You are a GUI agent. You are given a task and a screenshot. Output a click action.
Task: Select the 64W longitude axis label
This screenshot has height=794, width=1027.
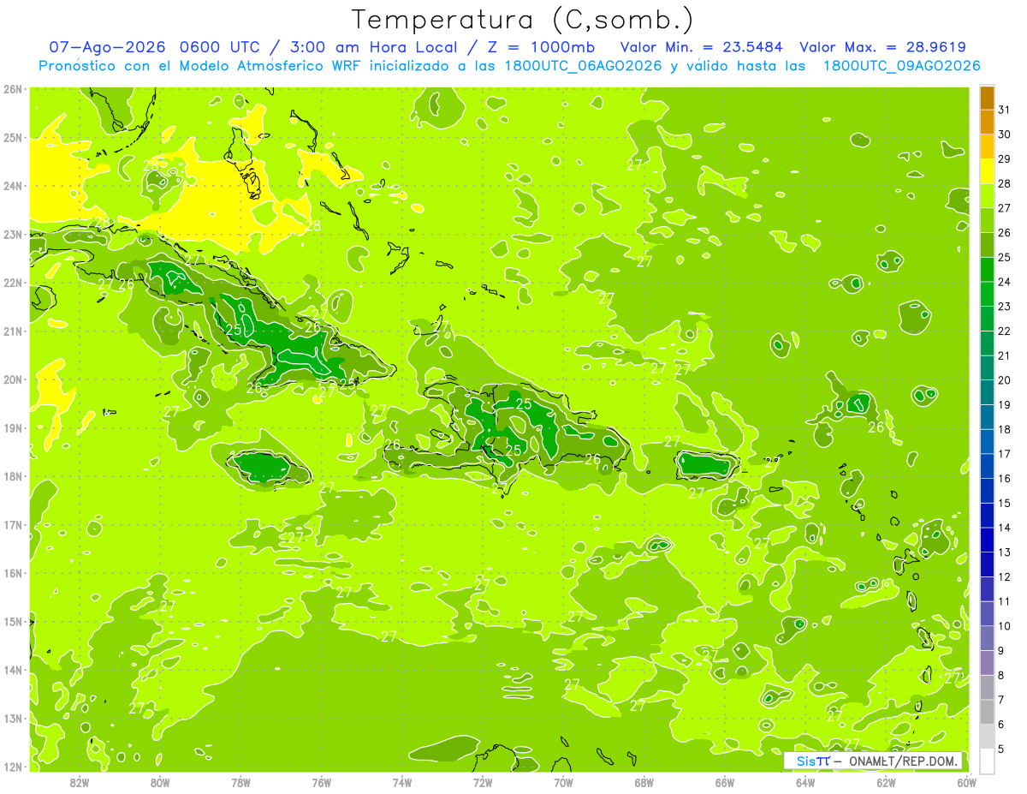point(805,782)
